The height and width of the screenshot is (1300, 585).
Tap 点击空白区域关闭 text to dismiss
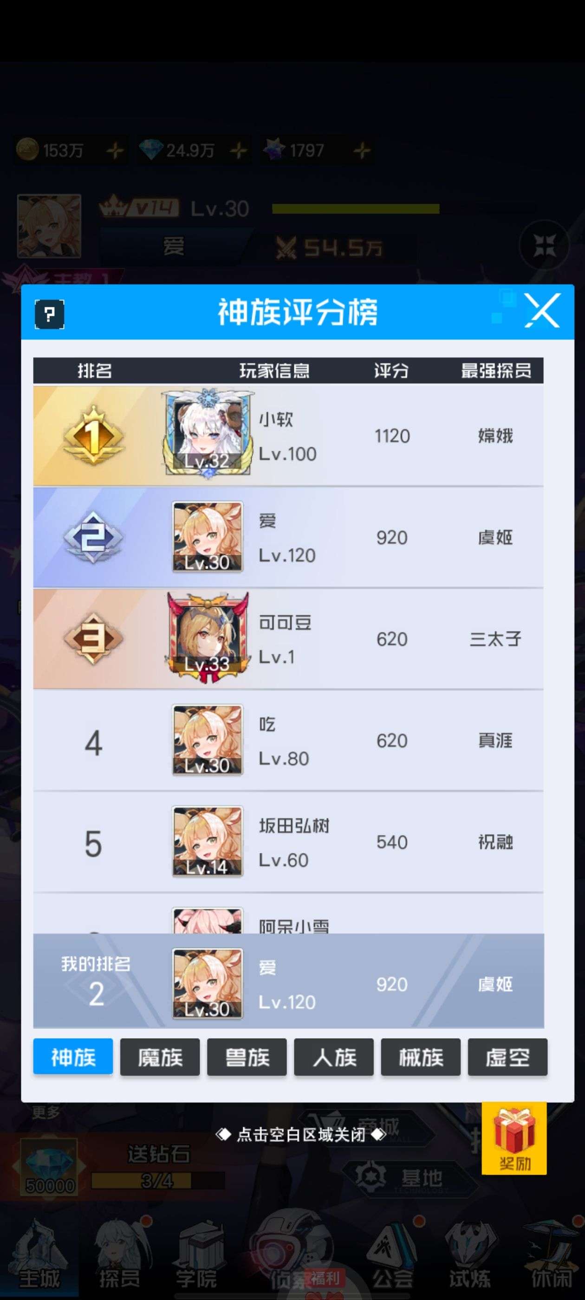301,1135
